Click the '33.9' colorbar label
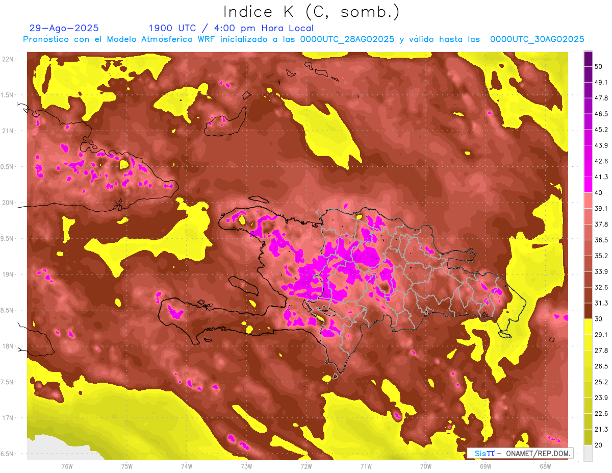Image resolution: width=612 pixels, height=473 pixels. 601,271
